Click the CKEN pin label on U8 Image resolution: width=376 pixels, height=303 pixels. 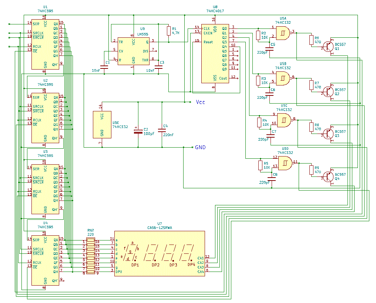point(208,33)
